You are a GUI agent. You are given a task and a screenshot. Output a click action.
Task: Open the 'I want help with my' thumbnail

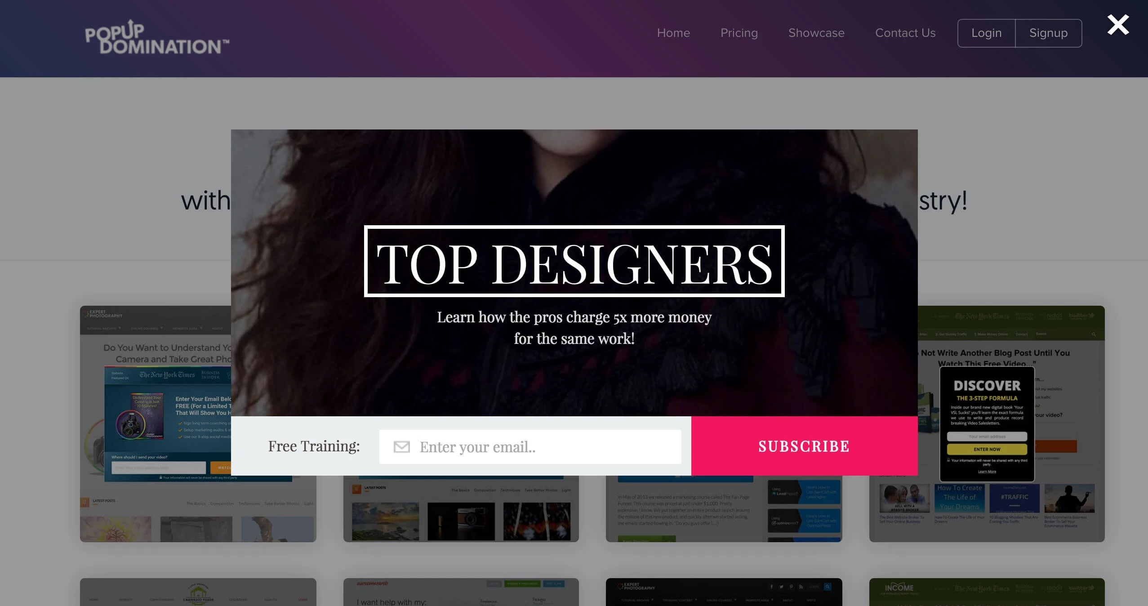461,593
